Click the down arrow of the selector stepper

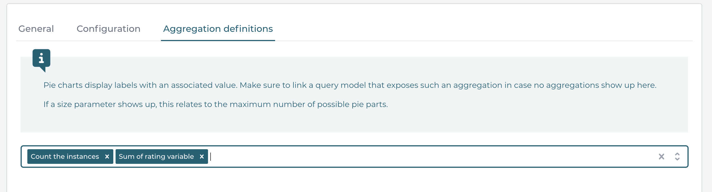677,159
